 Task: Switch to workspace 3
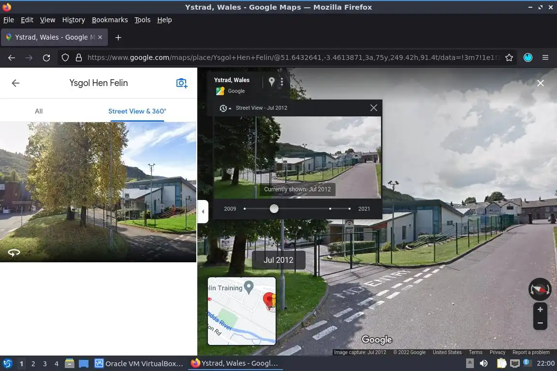pyautogui.click(x=45, y=364)
